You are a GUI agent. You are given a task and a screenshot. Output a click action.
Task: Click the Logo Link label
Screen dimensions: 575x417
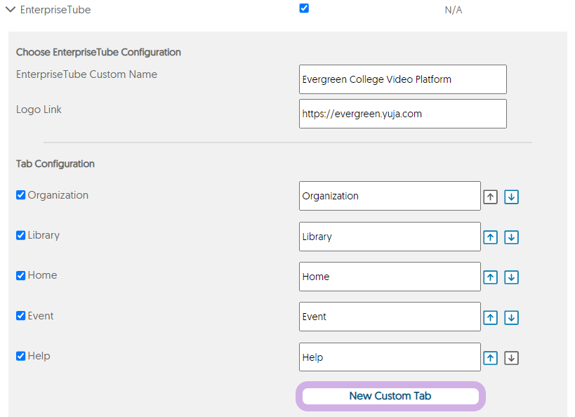pyautogui.click(x=39, y=110)
